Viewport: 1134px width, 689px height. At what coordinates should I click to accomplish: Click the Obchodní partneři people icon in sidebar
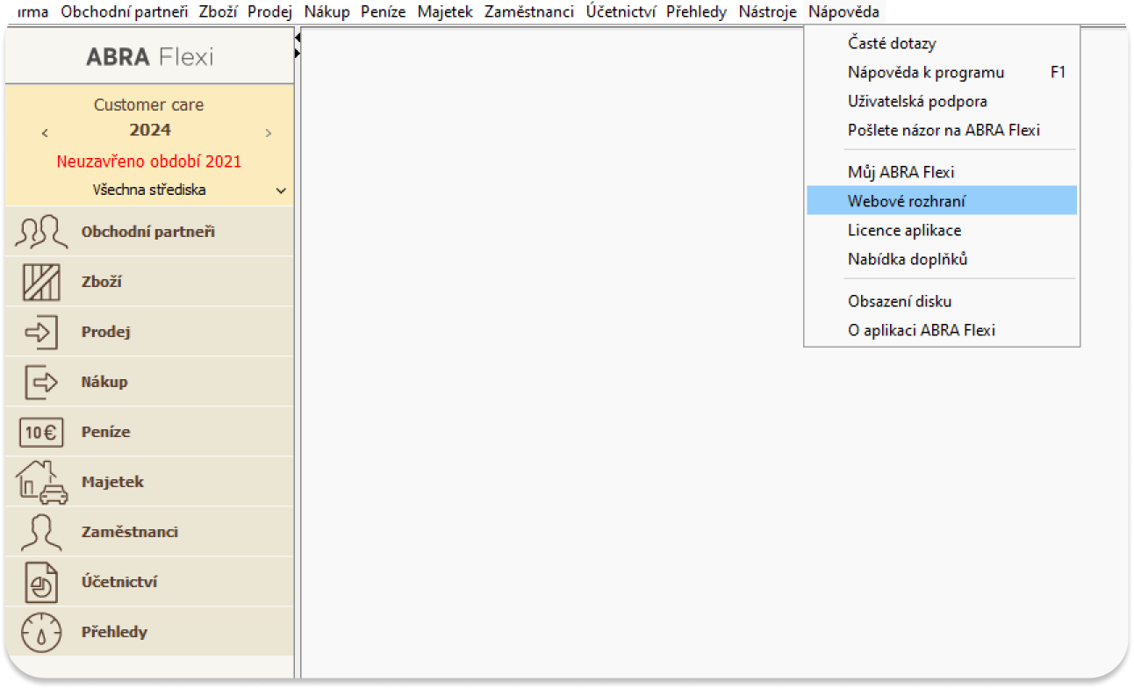pyautogui.click(x=41, y=232)
